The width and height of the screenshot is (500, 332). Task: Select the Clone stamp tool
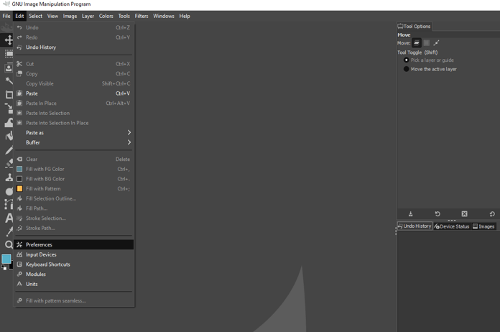coord(9,177)
